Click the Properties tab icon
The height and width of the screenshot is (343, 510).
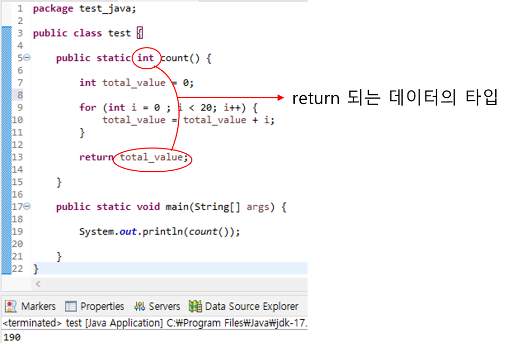point(71,306)
